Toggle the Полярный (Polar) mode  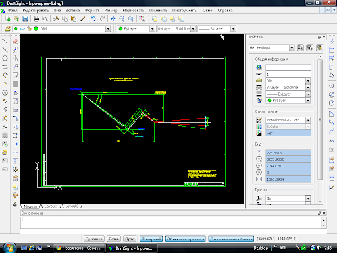pyautogui.click(x=151, y=239)
